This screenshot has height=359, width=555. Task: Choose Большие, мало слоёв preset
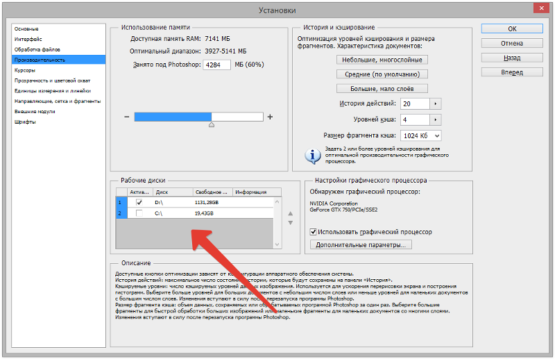[382, 89]
